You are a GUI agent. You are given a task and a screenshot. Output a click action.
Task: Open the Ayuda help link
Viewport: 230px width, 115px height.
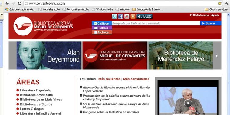(215, 15)
